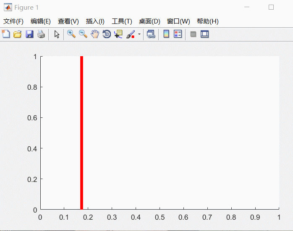
Task: Click the MATLAB logo in title bar
Action: pyautogui.click(x=8, y=8)
